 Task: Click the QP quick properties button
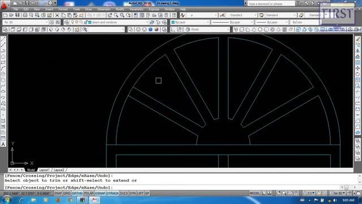click(x=147, y=193)
